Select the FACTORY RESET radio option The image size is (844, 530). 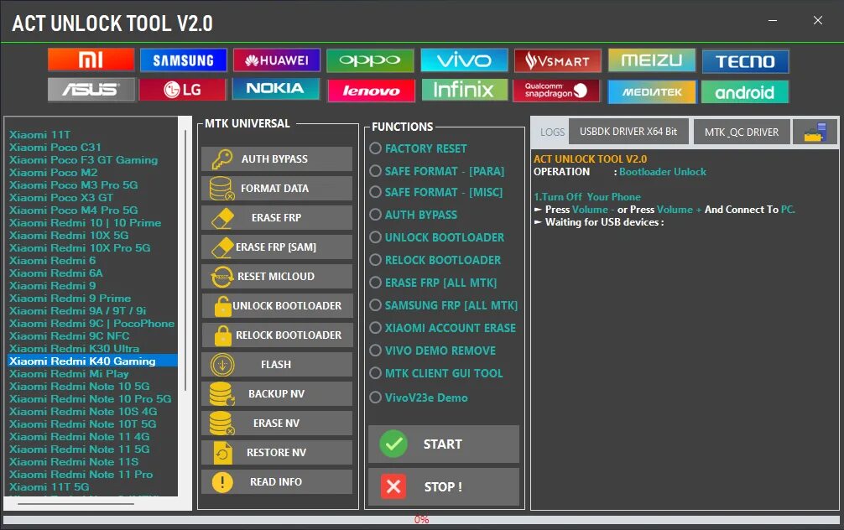[x=375, y=148]
